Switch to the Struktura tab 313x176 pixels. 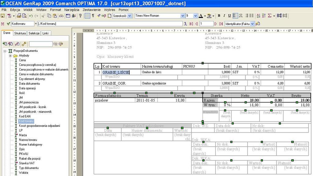(x=20, y=33)
